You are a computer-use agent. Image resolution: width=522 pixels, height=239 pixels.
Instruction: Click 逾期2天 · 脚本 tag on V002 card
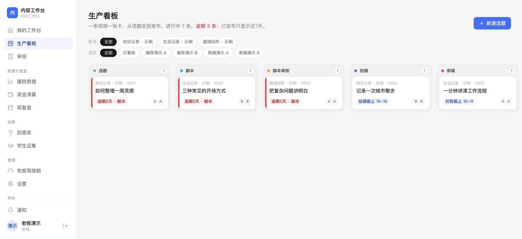click(x=198, y=102)
